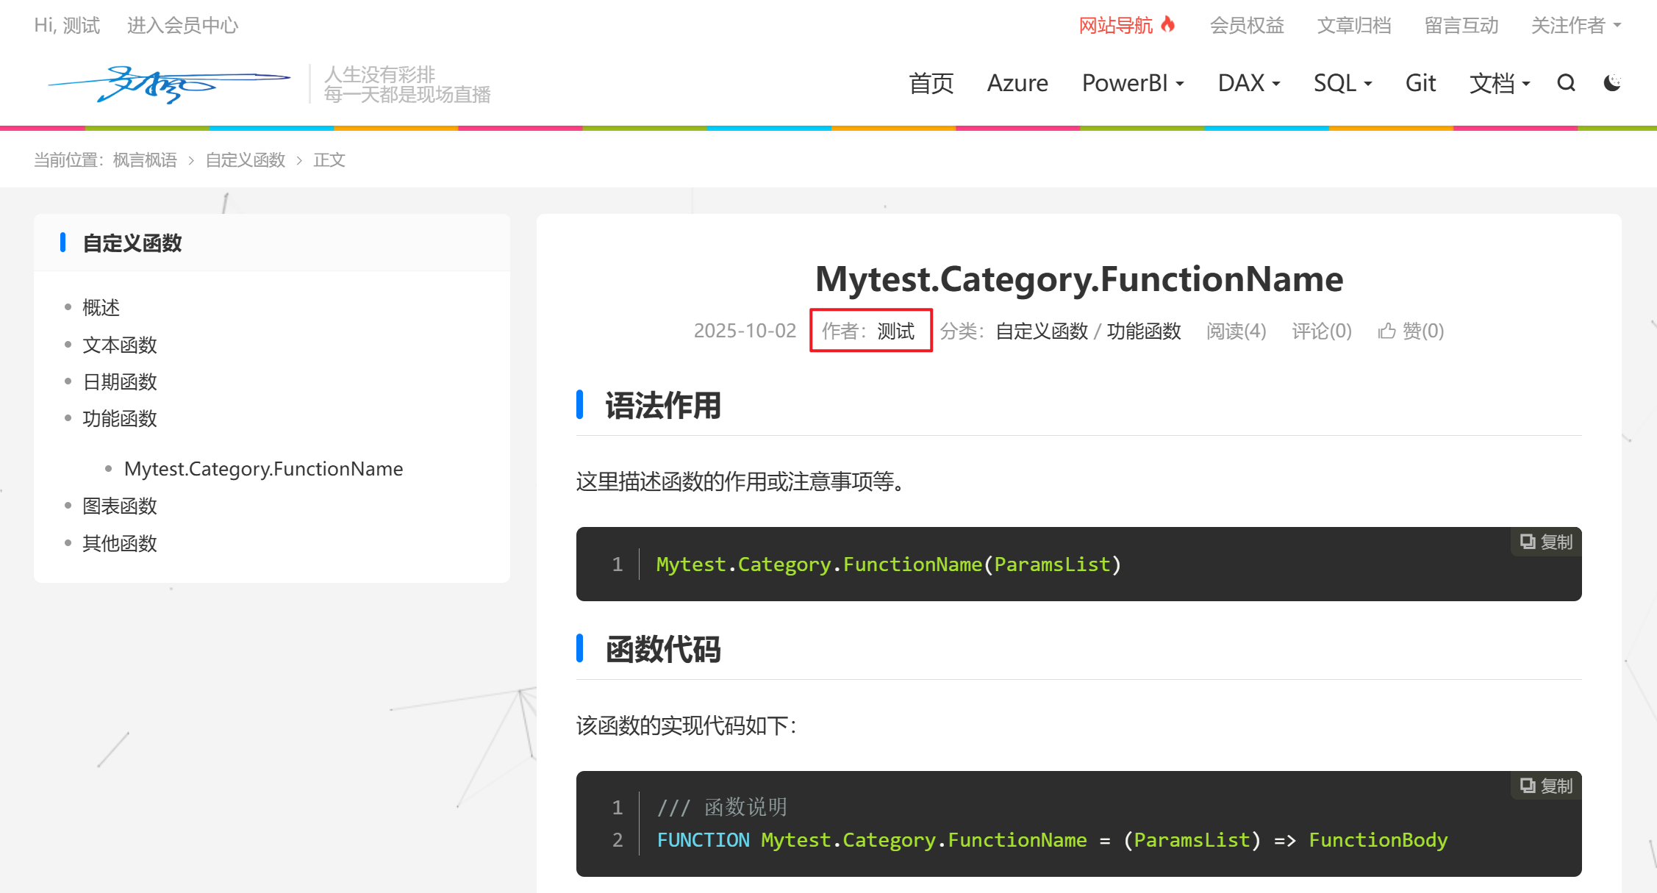1657x893 pixels.
Task: Open the Git menu item
Action: click(x=1420, y=83)
